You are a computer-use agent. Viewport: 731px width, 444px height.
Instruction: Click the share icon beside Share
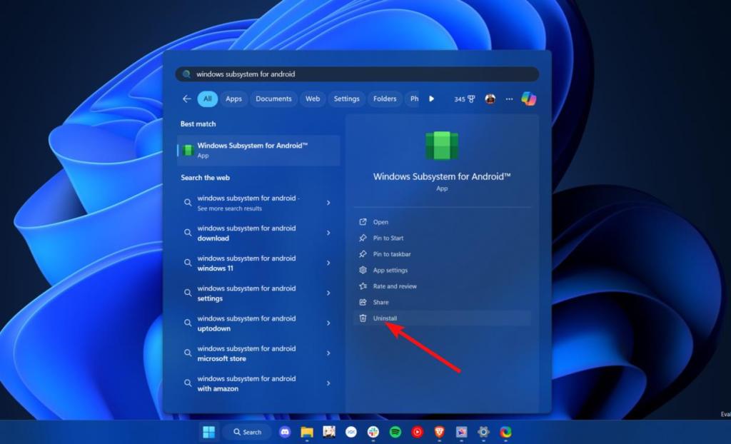pyautogui.click(x=363, y=302)
